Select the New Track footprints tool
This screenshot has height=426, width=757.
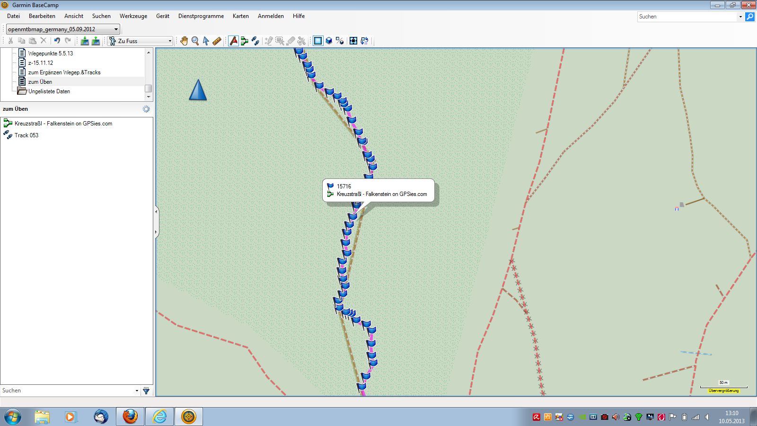pos(255,41)
